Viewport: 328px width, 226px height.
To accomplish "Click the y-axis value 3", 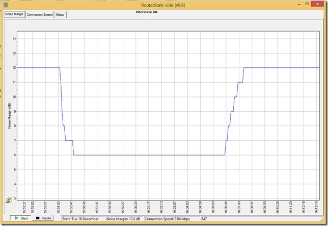I will [15, 198].
